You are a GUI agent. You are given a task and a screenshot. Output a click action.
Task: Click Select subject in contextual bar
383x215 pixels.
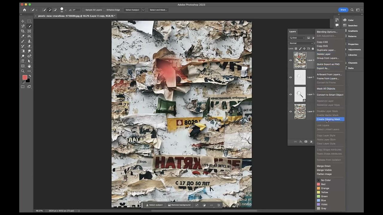click(x=154, y=205)
